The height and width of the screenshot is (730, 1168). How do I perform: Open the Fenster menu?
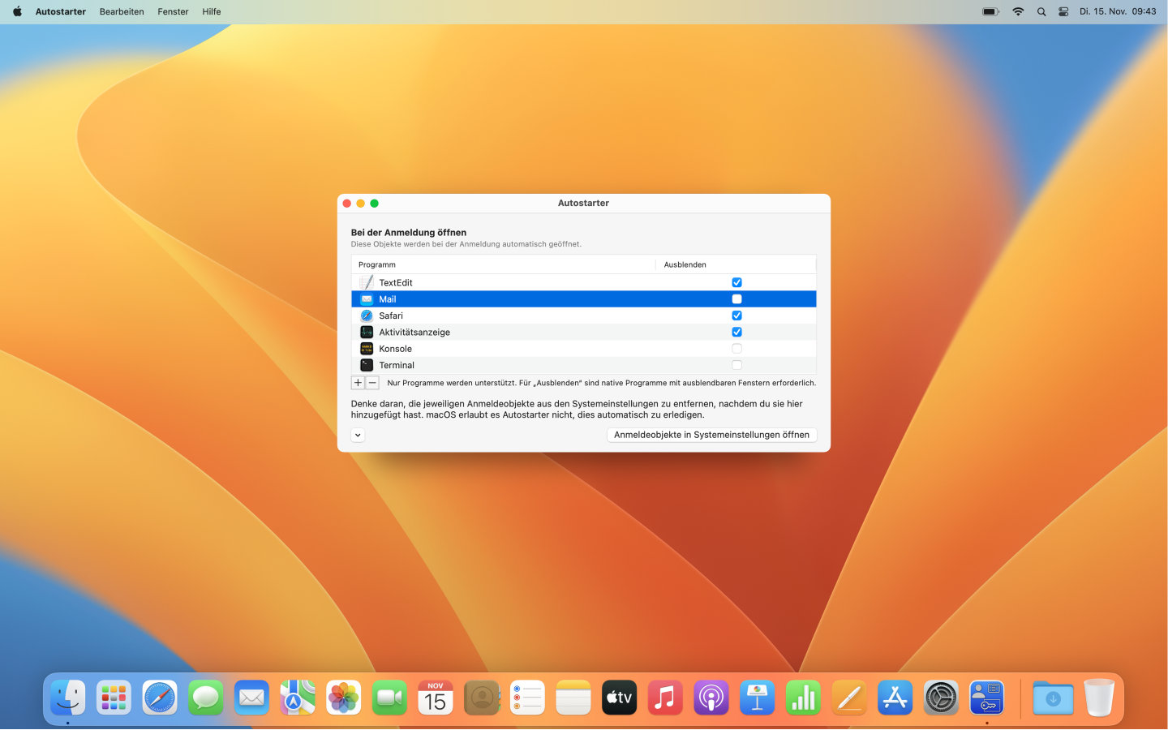point(173,11)
